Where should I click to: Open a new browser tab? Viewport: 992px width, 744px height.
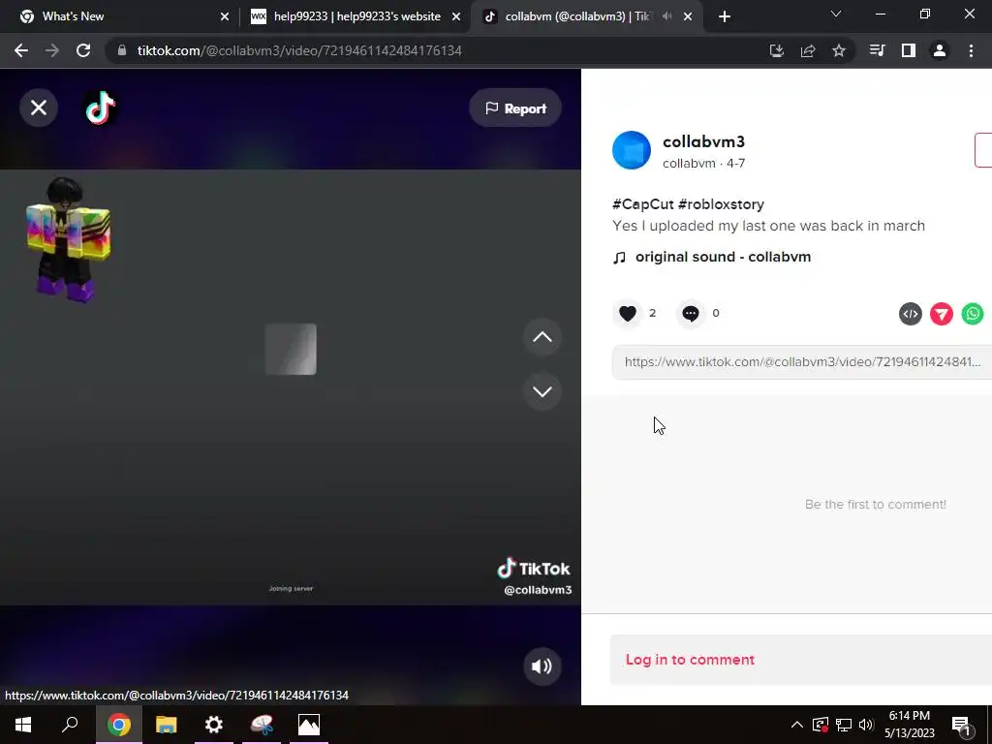[725, 16]
